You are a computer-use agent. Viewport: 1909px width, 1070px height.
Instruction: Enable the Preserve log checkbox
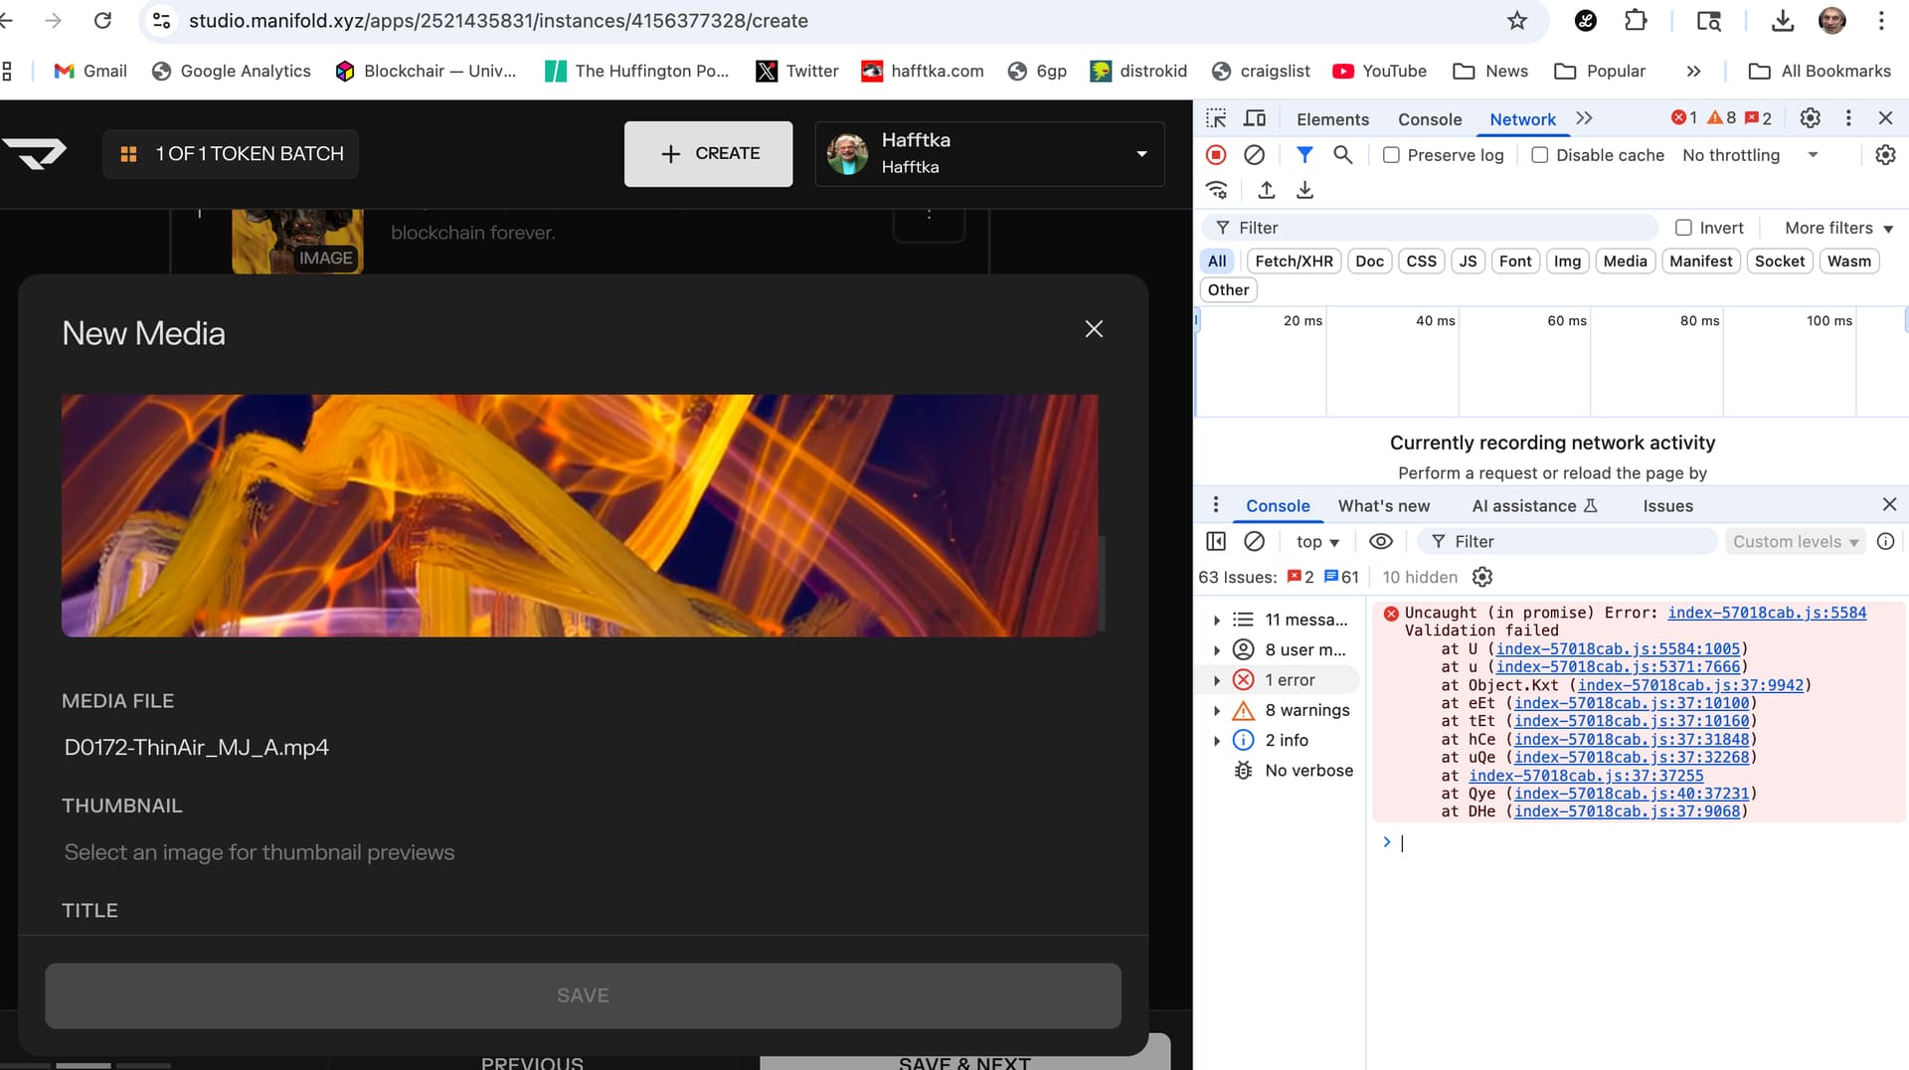coord(1391,155)
